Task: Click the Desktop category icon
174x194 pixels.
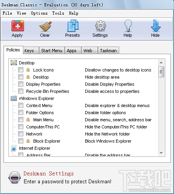Action: [x=14, y=63]
